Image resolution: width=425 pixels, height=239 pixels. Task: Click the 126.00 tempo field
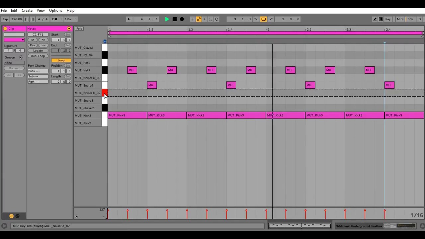click(16, 19)
